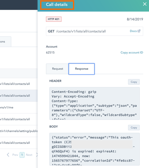The height and width of the screenshot is (168, 149).
Task: Close the Call details panel
Action: pyautogui.click(x=145, y=4)
